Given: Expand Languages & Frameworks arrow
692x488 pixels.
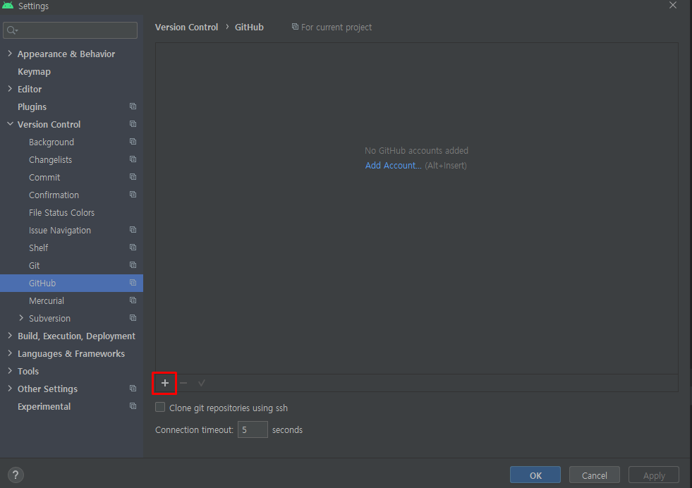Looking at the screenshot, I should (x=10, y=353).
